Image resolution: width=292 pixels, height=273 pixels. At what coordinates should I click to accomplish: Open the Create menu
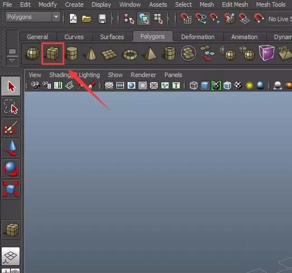pyautogui.click(x=74, y=4)
